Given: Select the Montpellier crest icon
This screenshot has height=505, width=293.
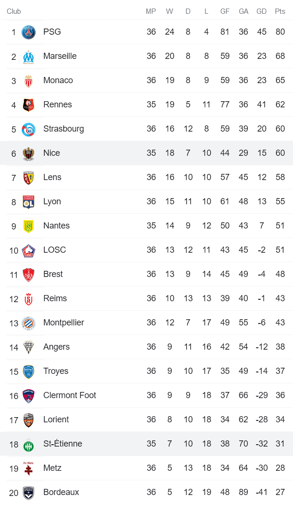Looking at the screenshot, I should pyautogui.click(x=29, y=323).
